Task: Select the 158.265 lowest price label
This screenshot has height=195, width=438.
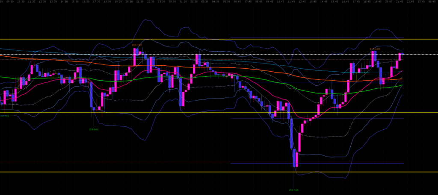Action: tap(293, 190)
